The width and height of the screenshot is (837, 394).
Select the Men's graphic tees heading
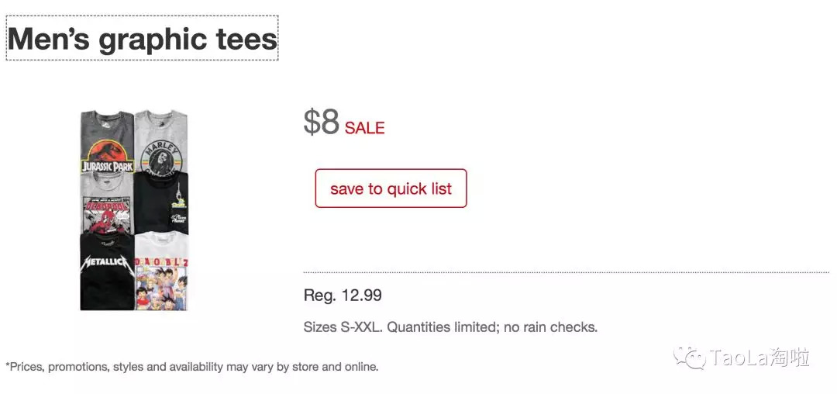142,39
